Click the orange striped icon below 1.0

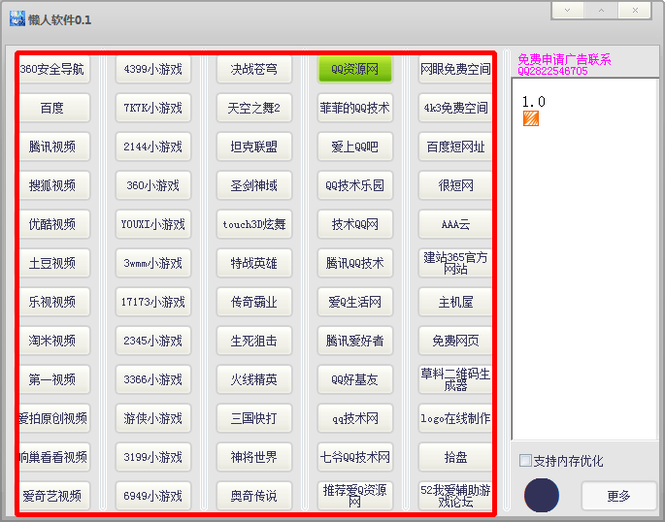pos(531,118)
